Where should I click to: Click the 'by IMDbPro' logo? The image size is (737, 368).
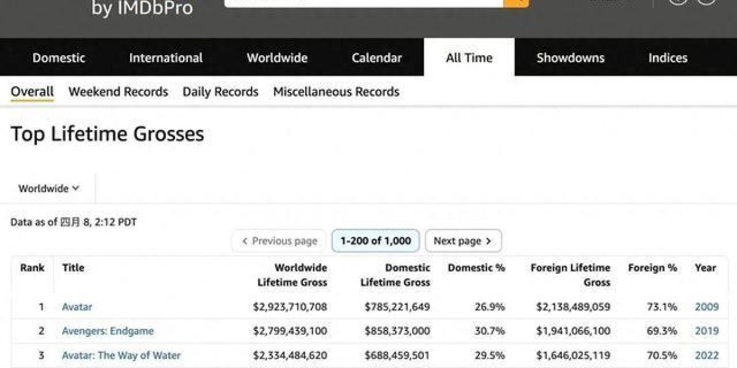click(x=142, y=8)
